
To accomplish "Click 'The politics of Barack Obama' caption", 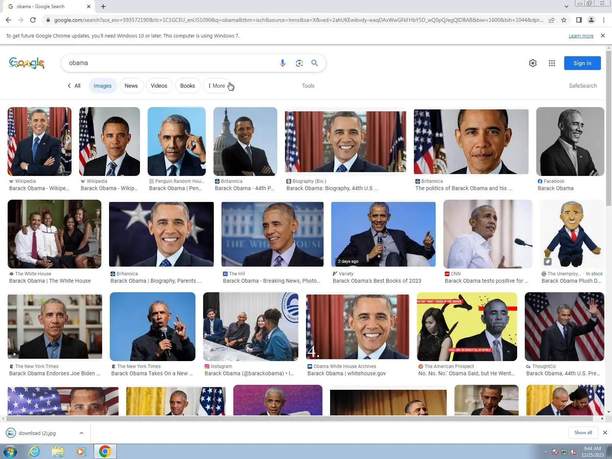I will [464, 188].
